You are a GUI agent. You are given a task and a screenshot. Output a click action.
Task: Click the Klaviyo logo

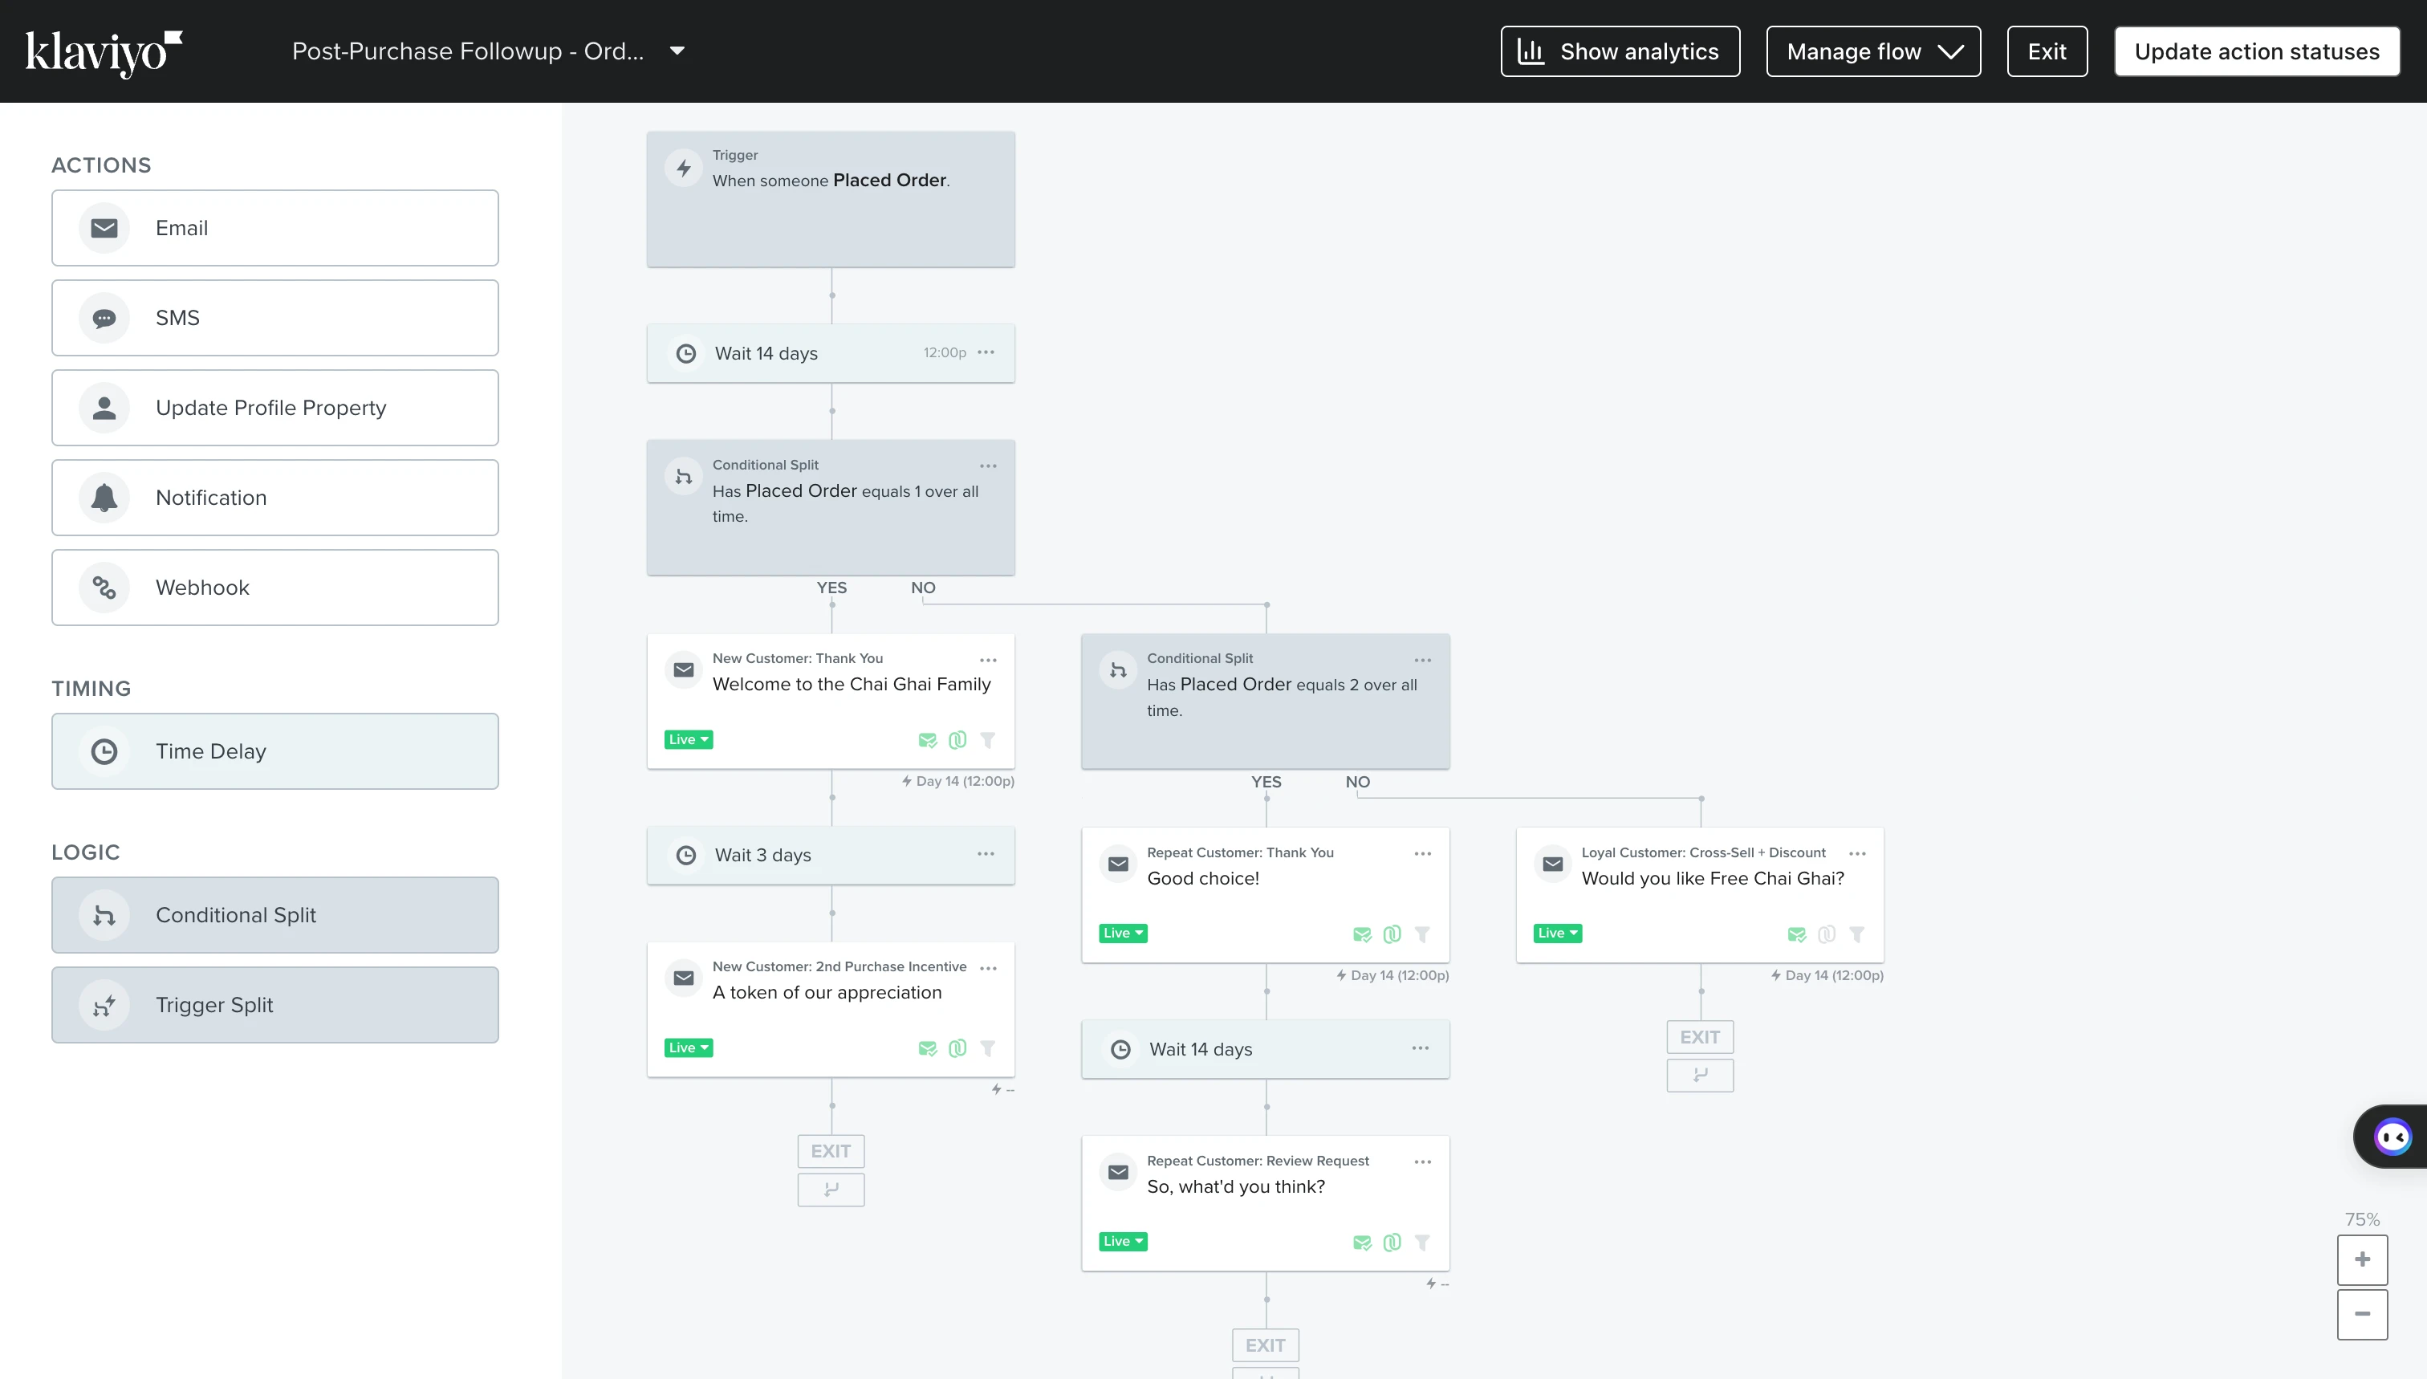tap(104, 52)
